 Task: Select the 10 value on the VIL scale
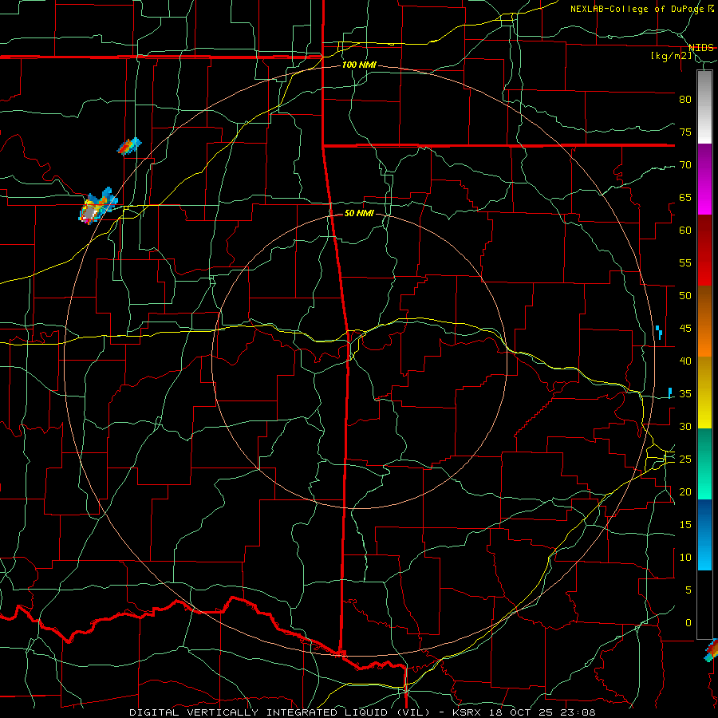point(685,558)
